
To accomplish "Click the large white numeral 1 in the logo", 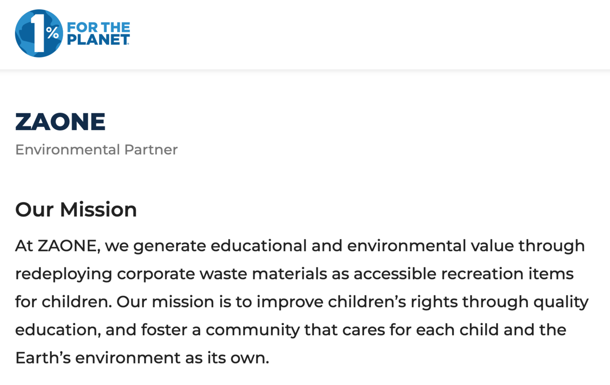I will pos(37,33).
